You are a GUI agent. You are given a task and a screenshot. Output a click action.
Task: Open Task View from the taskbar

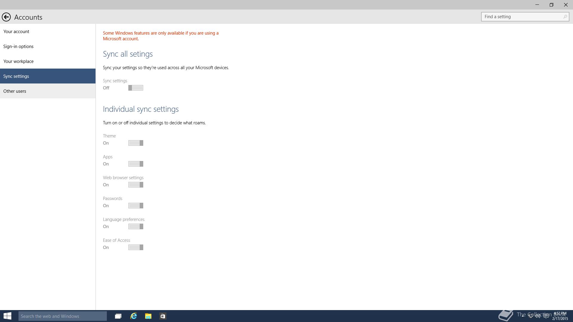coord(118,316)
